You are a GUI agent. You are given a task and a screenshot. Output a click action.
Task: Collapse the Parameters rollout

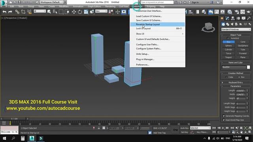tap(236, 86)
